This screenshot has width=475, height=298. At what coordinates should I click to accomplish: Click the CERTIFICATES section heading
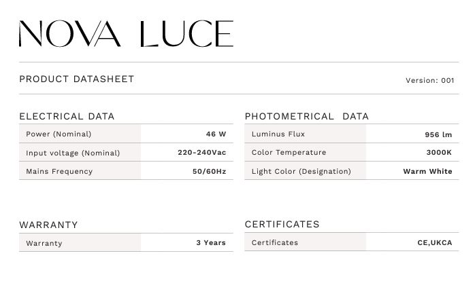tap(282, 224)
